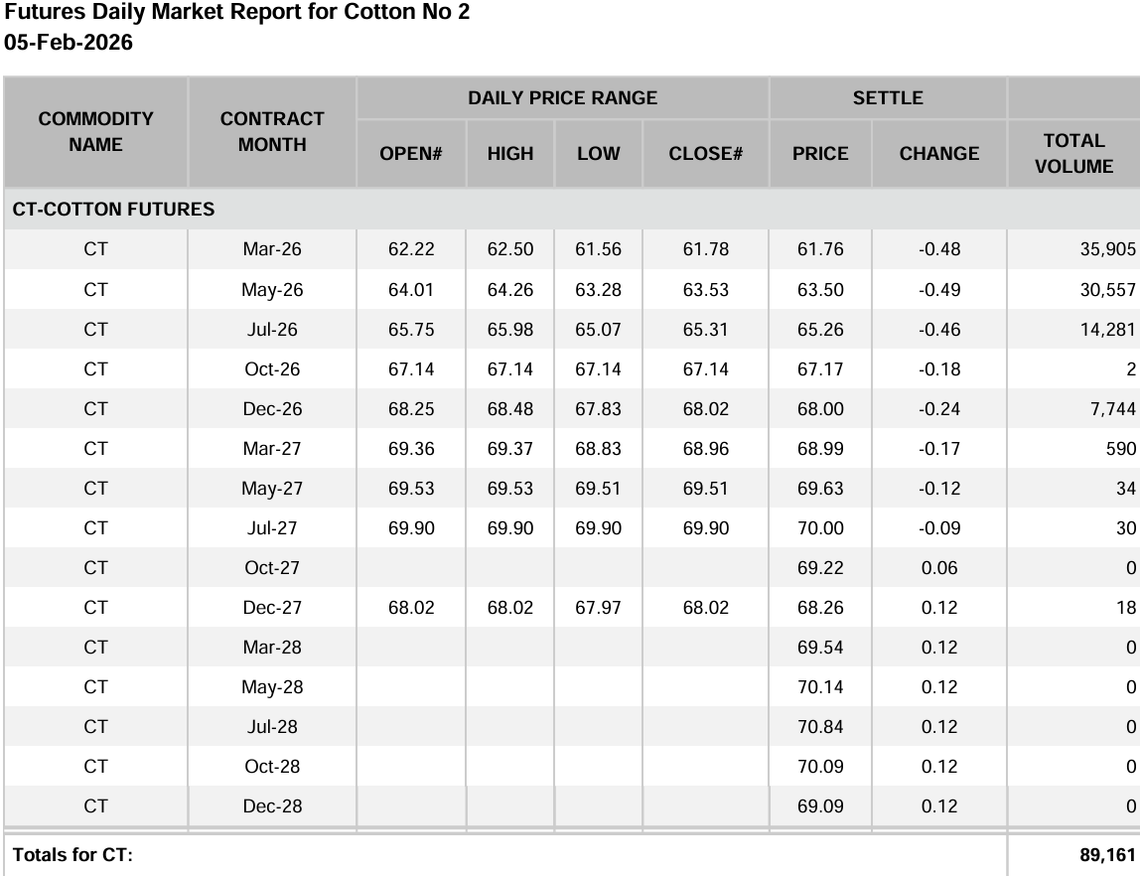1140x876 pixels.
Task: Select the Mar-27 high price 69.37
Action: (510, 449)
